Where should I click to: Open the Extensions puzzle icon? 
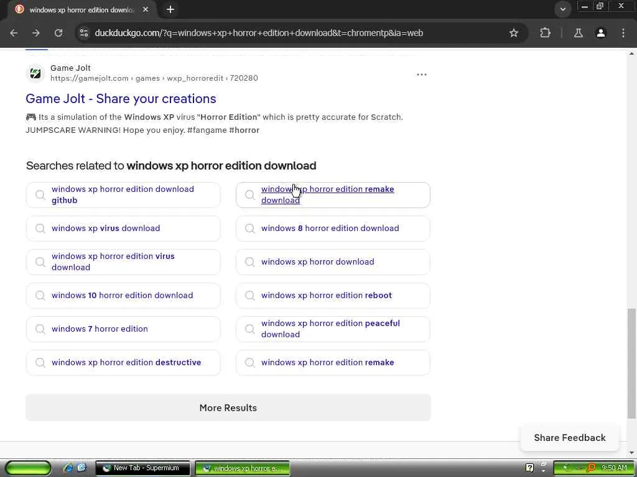pos(545,33)
